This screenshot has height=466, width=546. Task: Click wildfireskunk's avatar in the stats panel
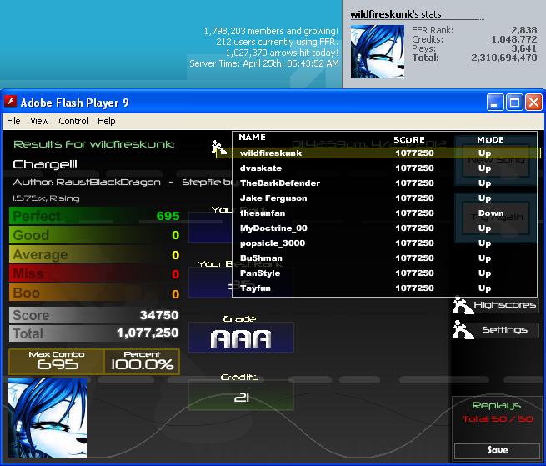click(x=378, y=52)
